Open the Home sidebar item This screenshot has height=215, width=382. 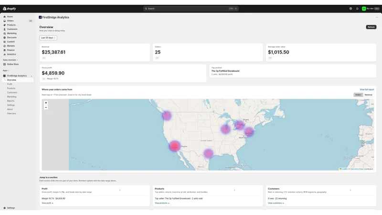(x=10, y=17)
